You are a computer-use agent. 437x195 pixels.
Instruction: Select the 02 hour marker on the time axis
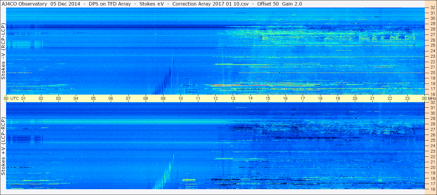click(x=41, y=98)
